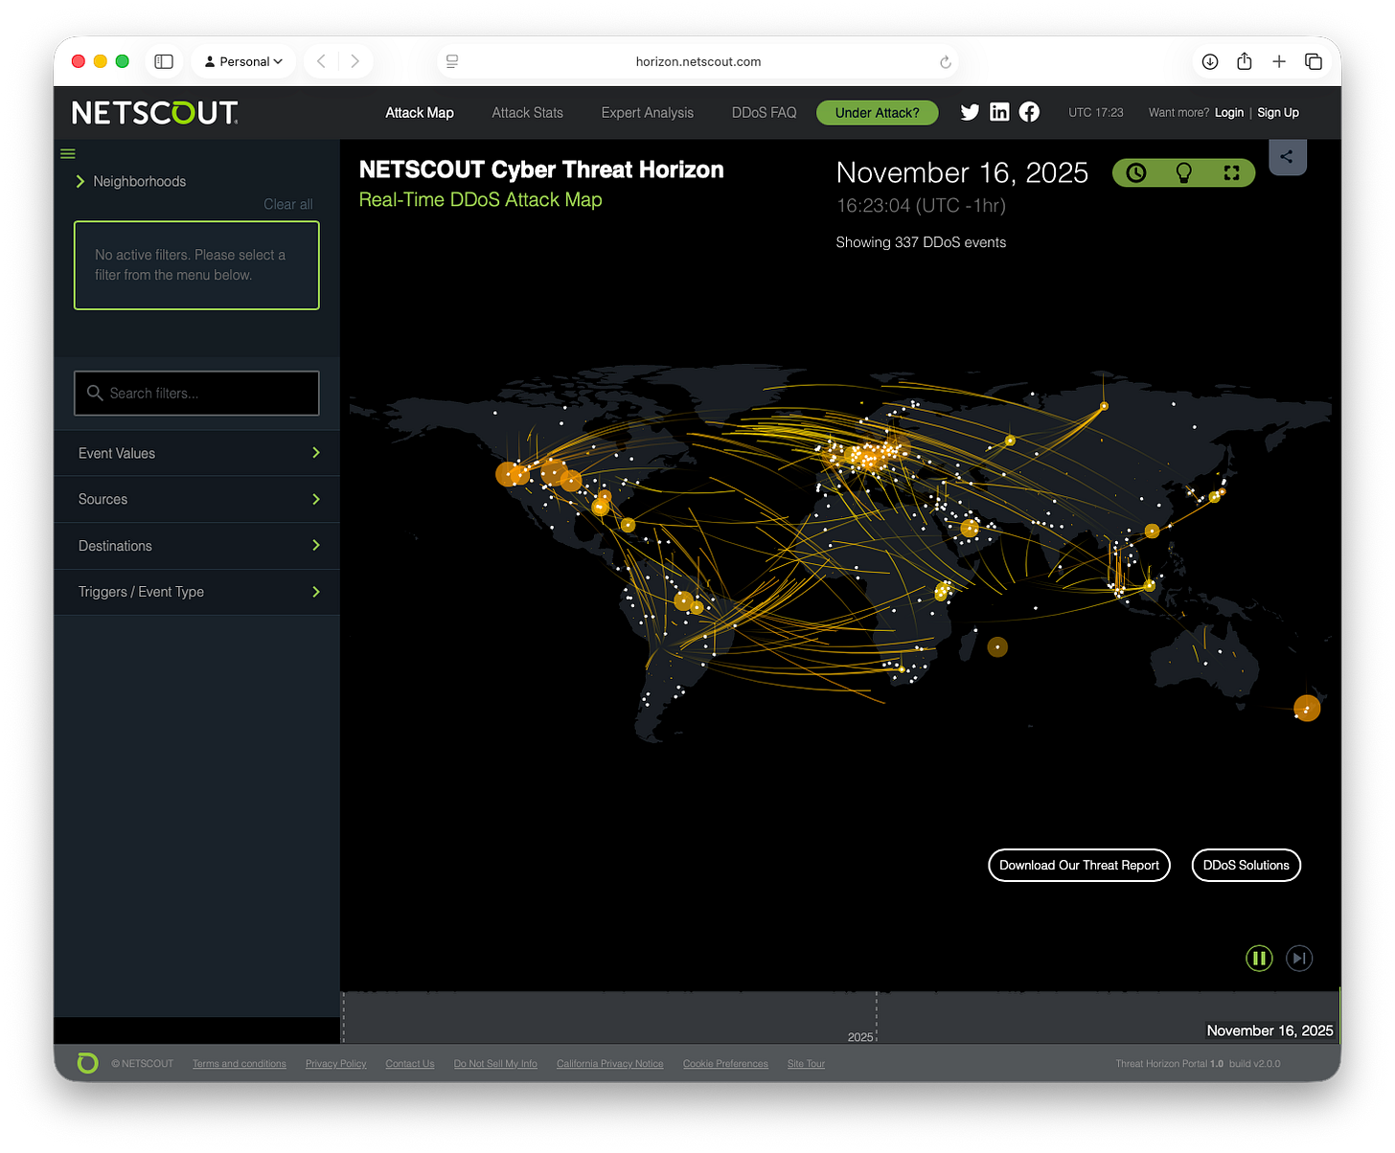
Task: Click the share icon tab
Action: [1287, 157]
